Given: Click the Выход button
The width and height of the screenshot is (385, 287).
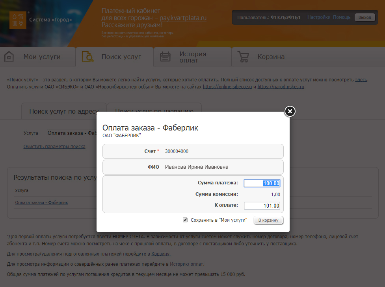Looking at the screenshot, I should (x=365, y=17).
